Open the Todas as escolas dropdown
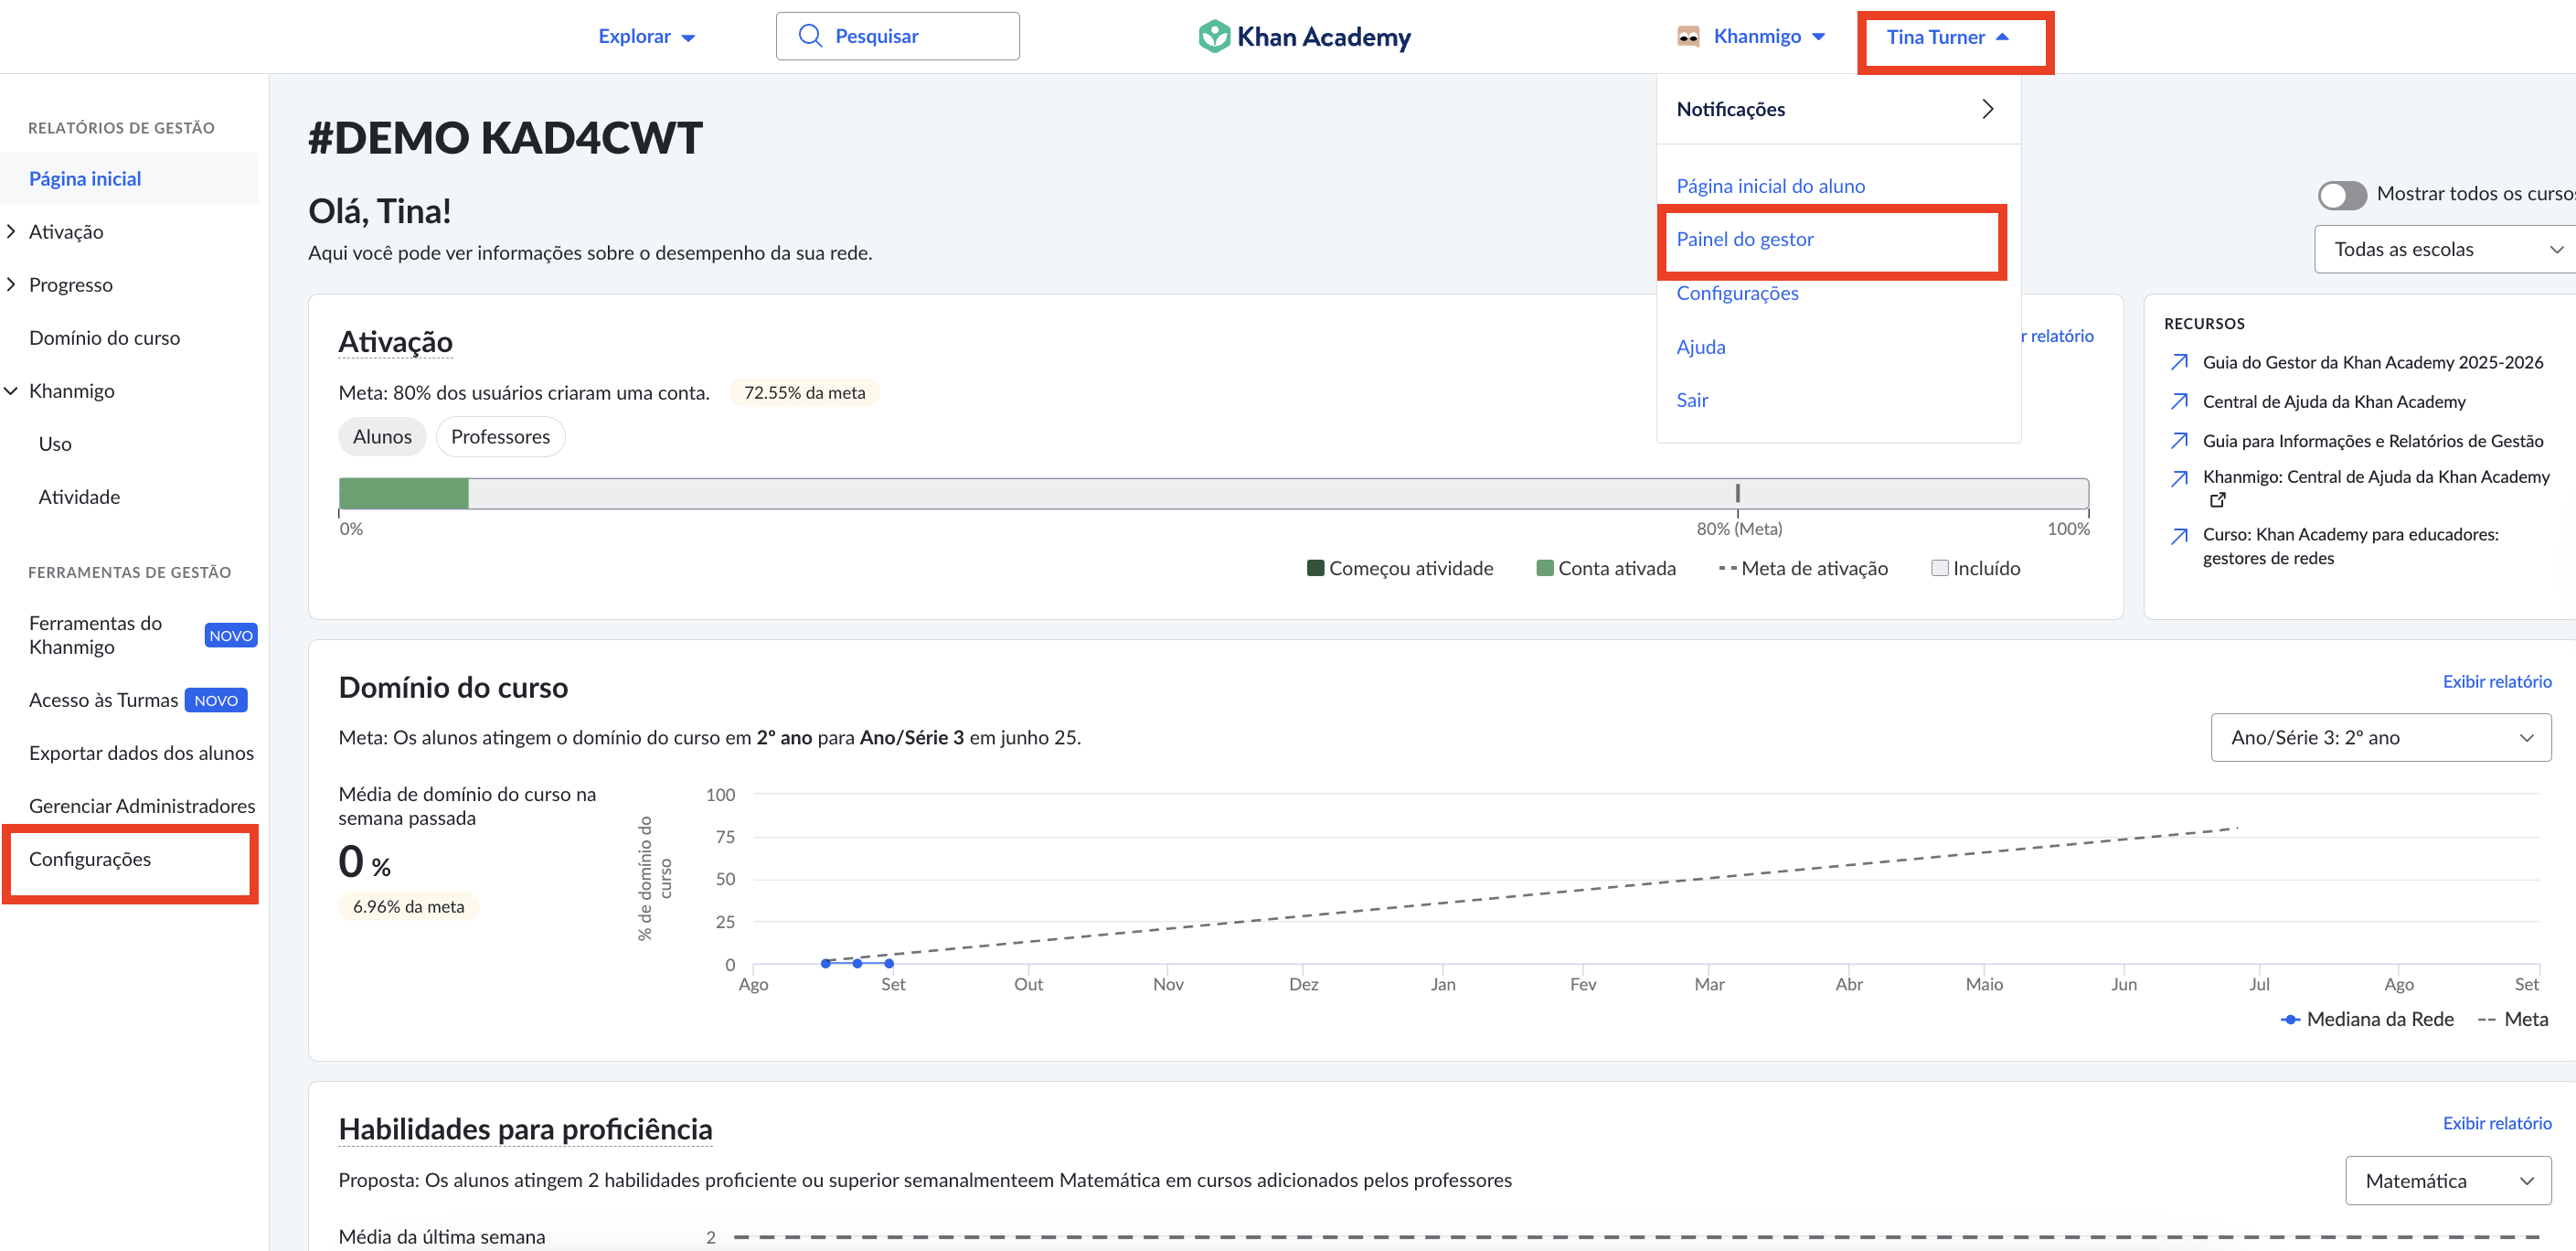Viewport: 2576px width, 1251px height. 2444,249
